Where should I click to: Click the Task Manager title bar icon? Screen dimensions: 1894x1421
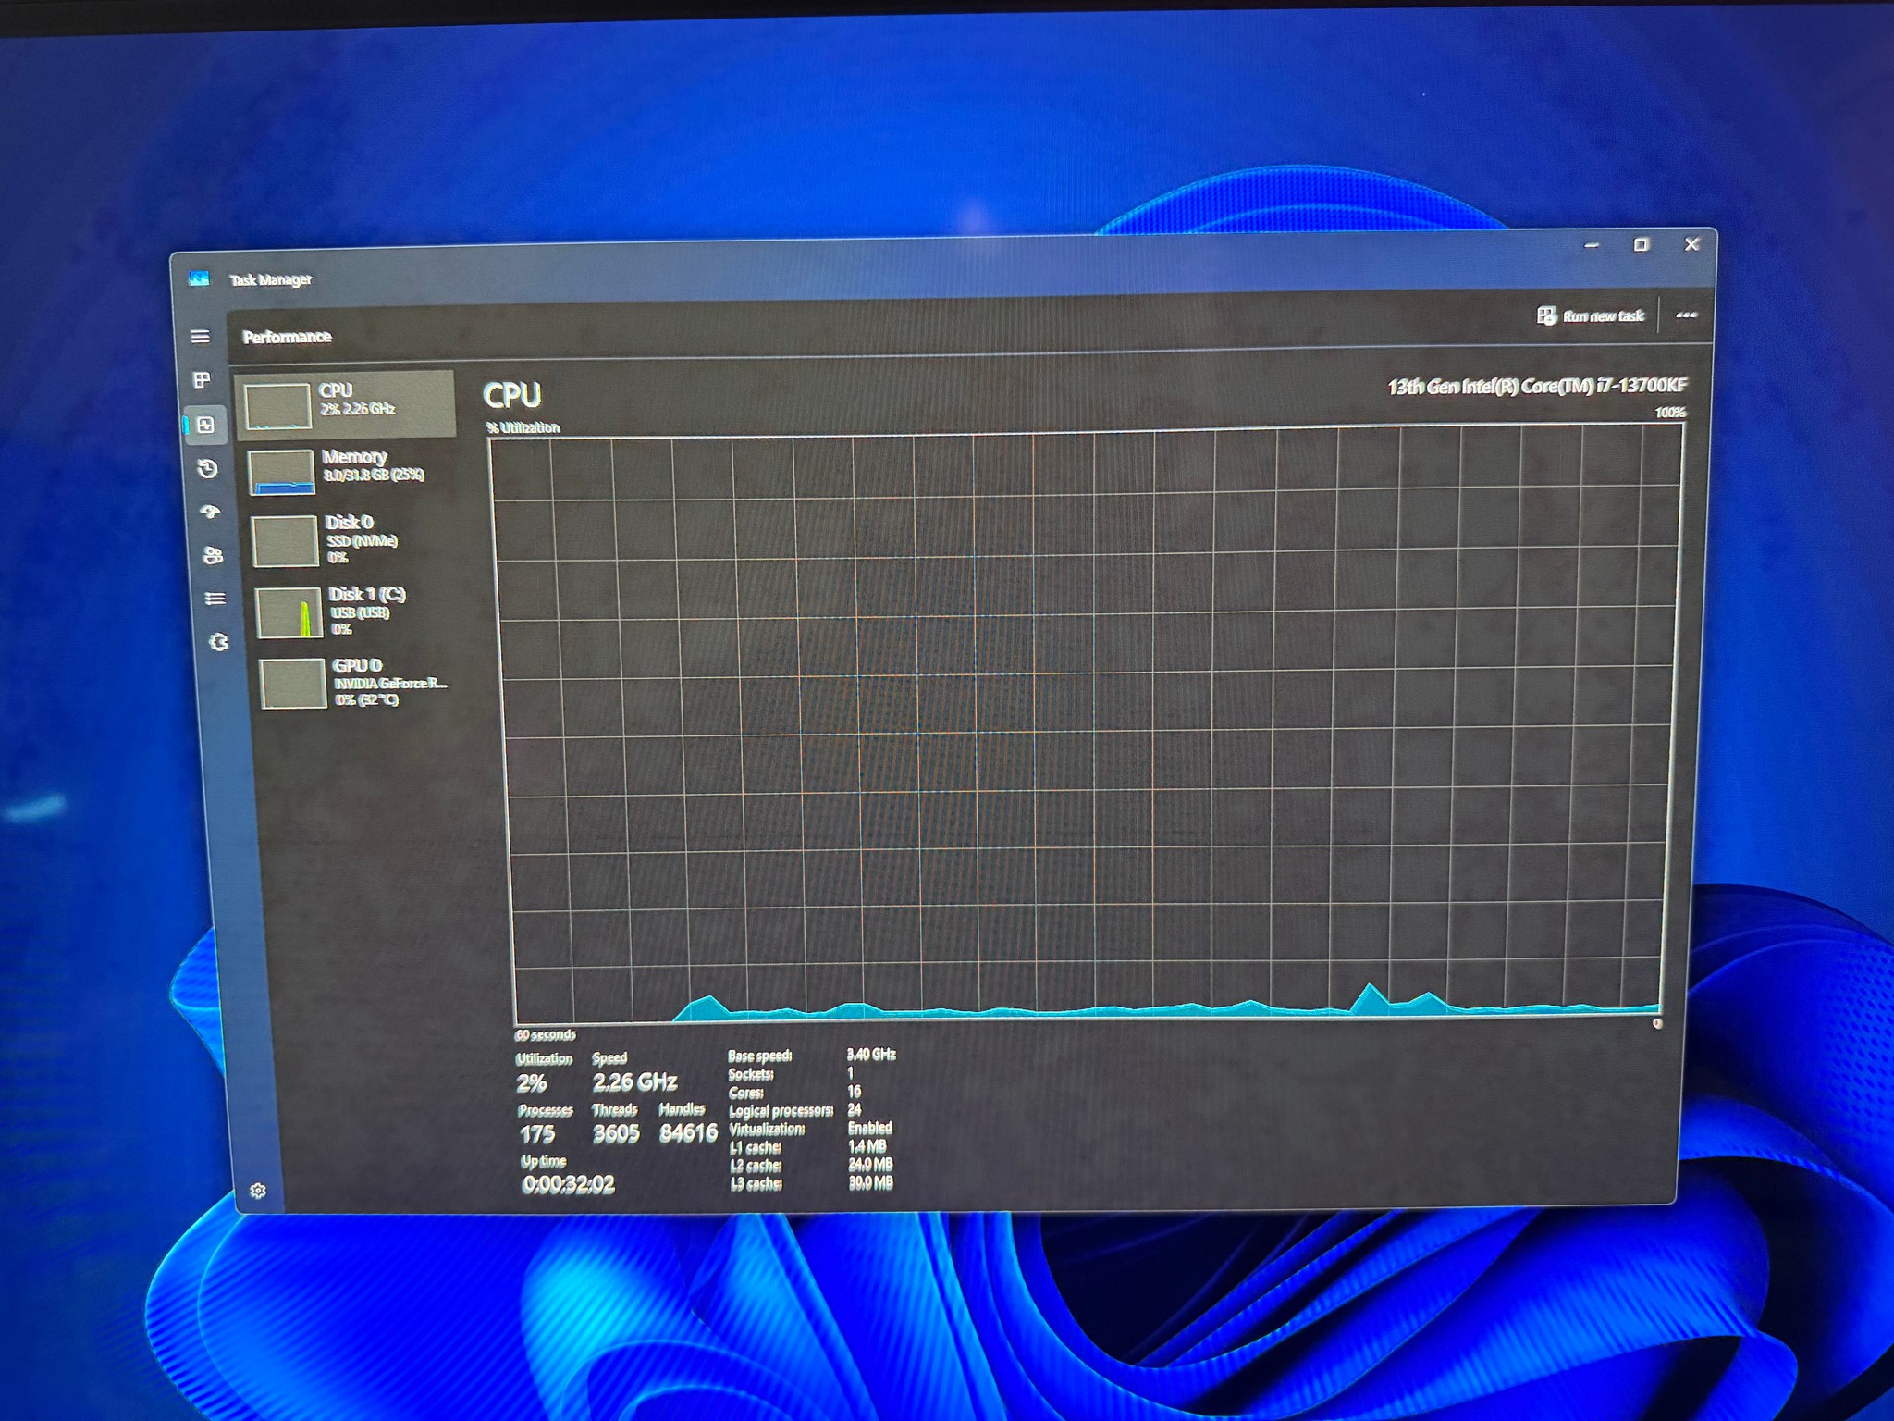(x=199, y=278)
